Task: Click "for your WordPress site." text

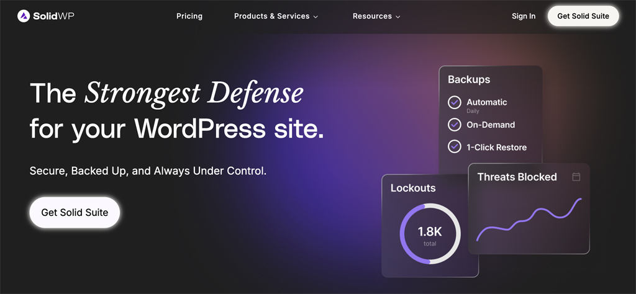Action: (x=177, y=129)
